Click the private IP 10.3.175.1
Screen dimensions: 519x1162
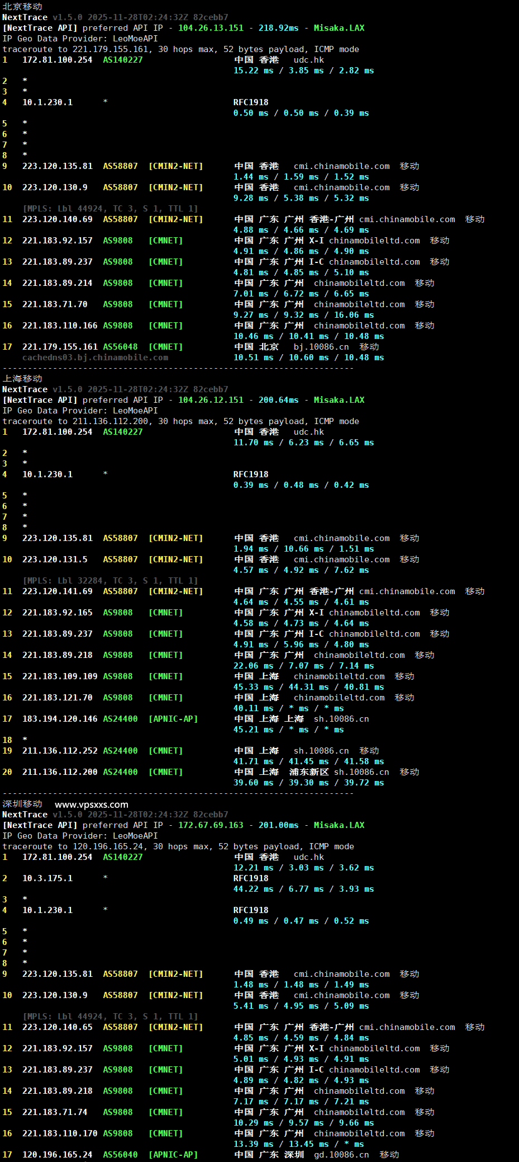[47, 878]
